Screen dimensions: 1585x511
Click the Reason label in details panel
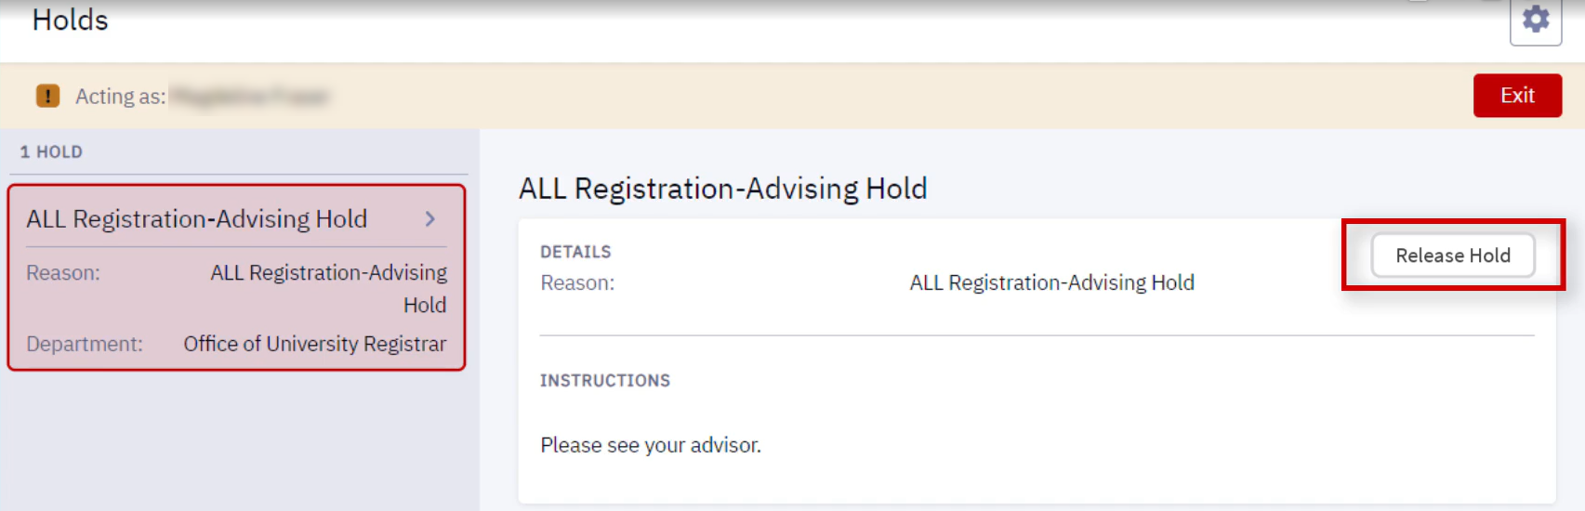coord(577,283)
